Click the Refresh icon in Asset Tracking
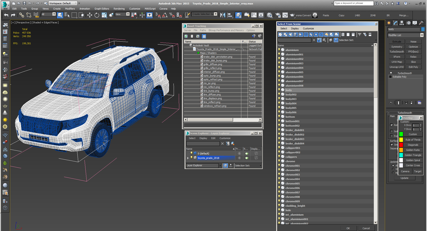The width and height of the screenshot is (427, 231). click(186, 36)
